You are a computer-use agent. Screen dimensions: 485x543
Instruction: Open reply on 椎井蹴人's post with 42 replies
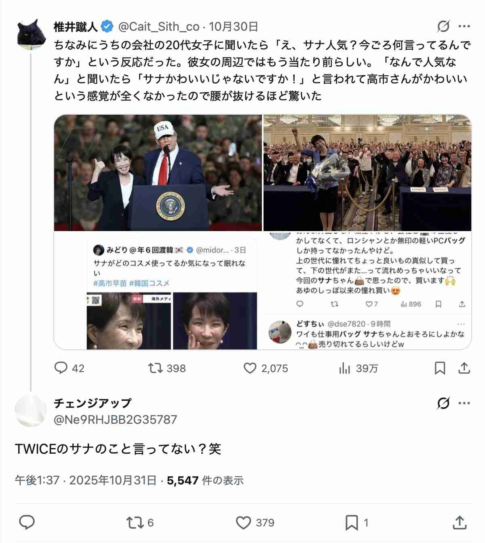click(x=69, y=368)
